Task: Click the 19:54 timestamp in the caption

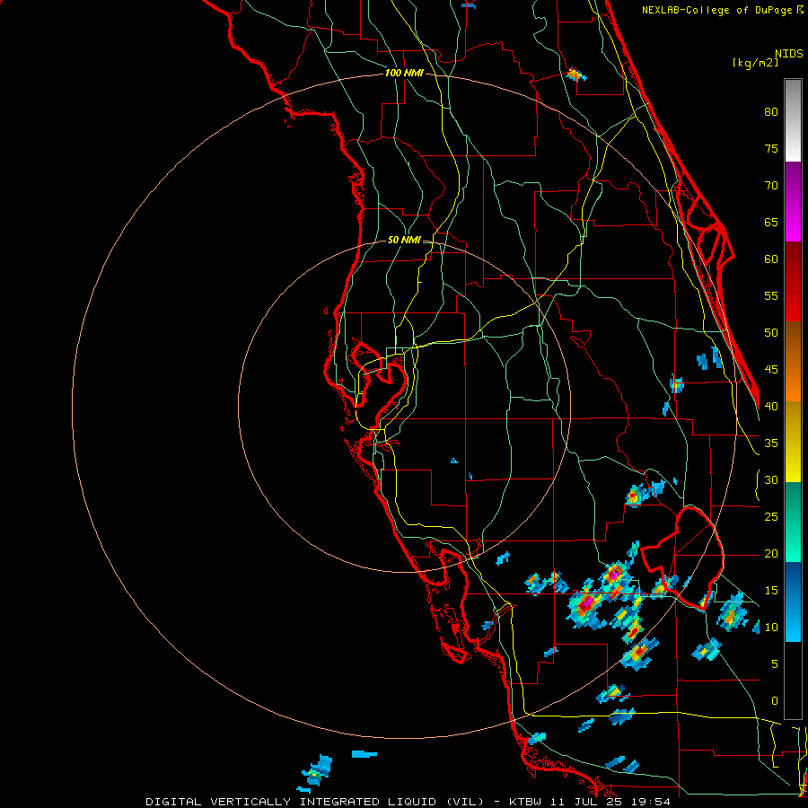Action: coord(653,802)
